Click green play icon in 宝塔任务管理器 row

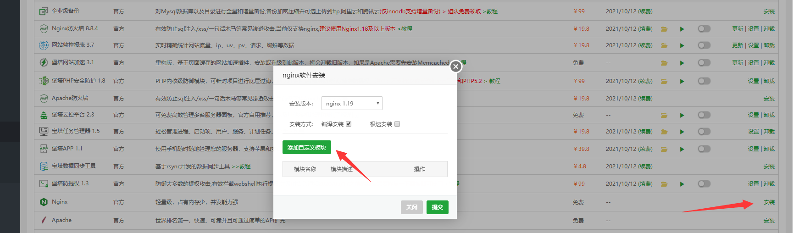[x=682, y=132]
